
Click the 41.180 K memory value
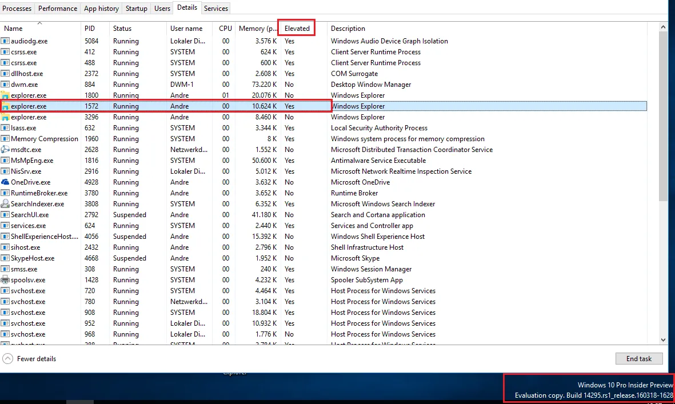click(x=264, y=215)
